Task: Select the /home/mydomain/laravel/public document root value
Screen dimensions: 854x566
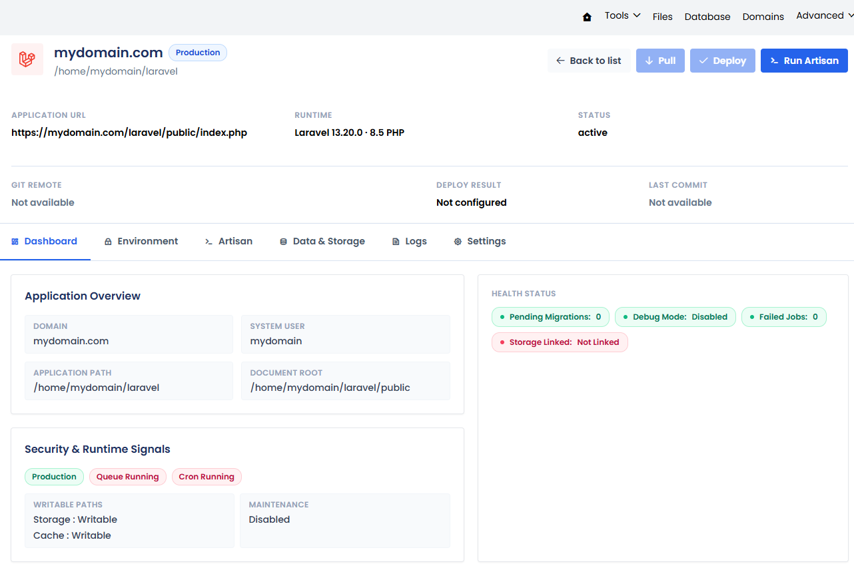Action: [330, 388]
